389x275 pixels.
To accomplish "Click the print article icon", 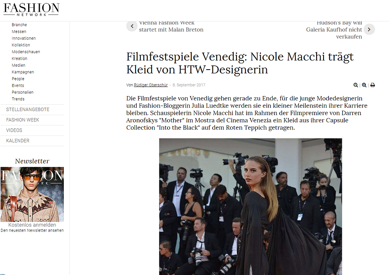I will (x=372, y=85).
